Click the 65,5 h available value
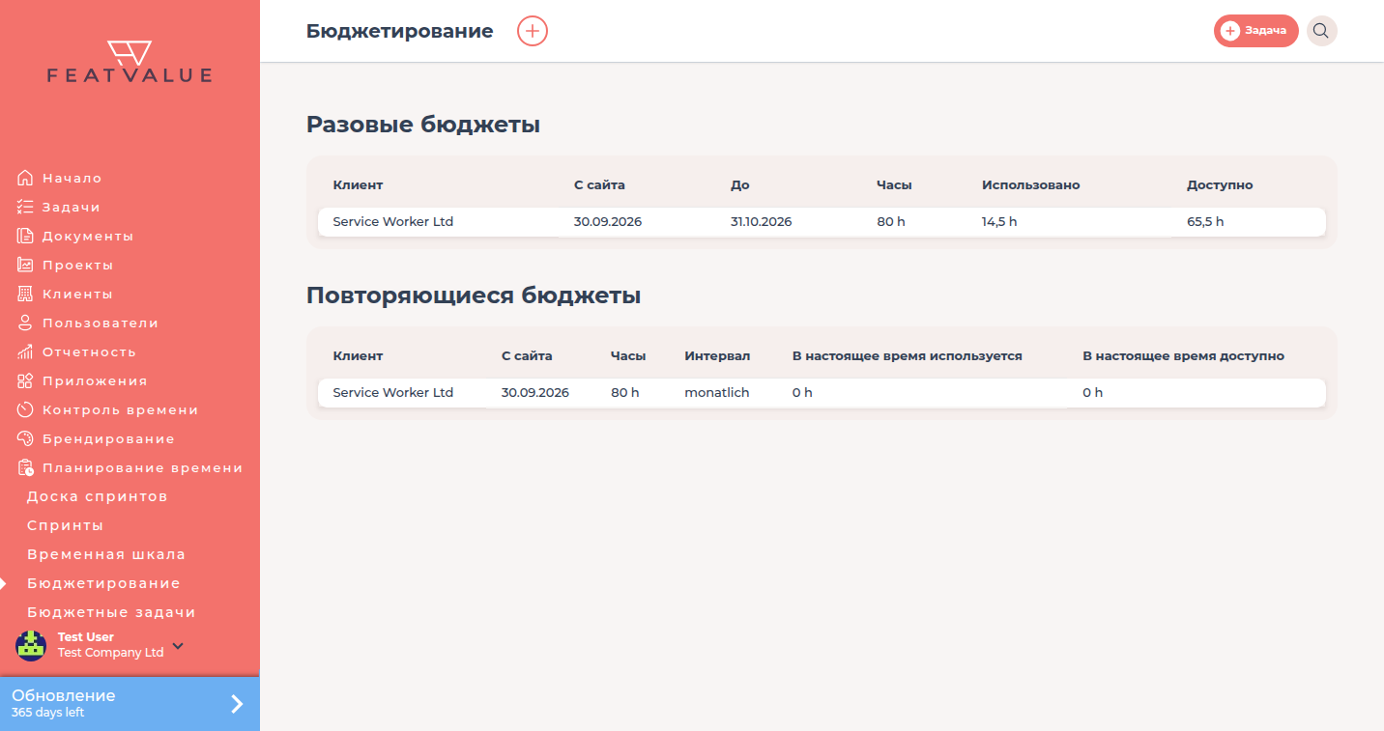The height and width of the screenshot is (731, 1384). coord(1205,222)
